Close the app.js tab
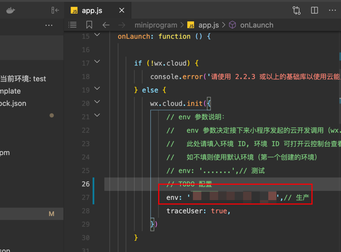This screenshot has width=341, height=252. click(122, 10)
